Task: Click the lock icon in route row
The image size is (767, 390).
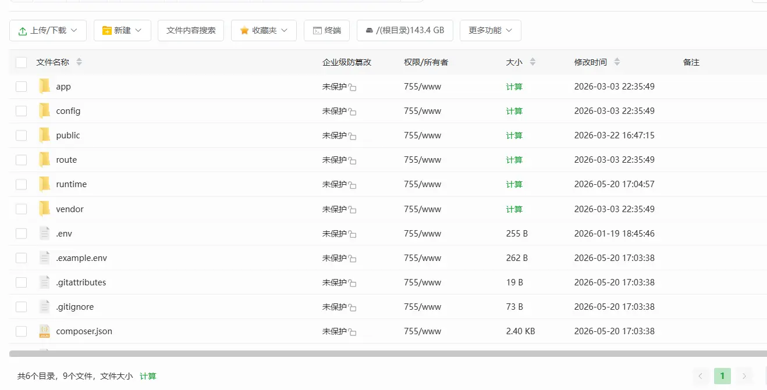Action: [353, 160]
